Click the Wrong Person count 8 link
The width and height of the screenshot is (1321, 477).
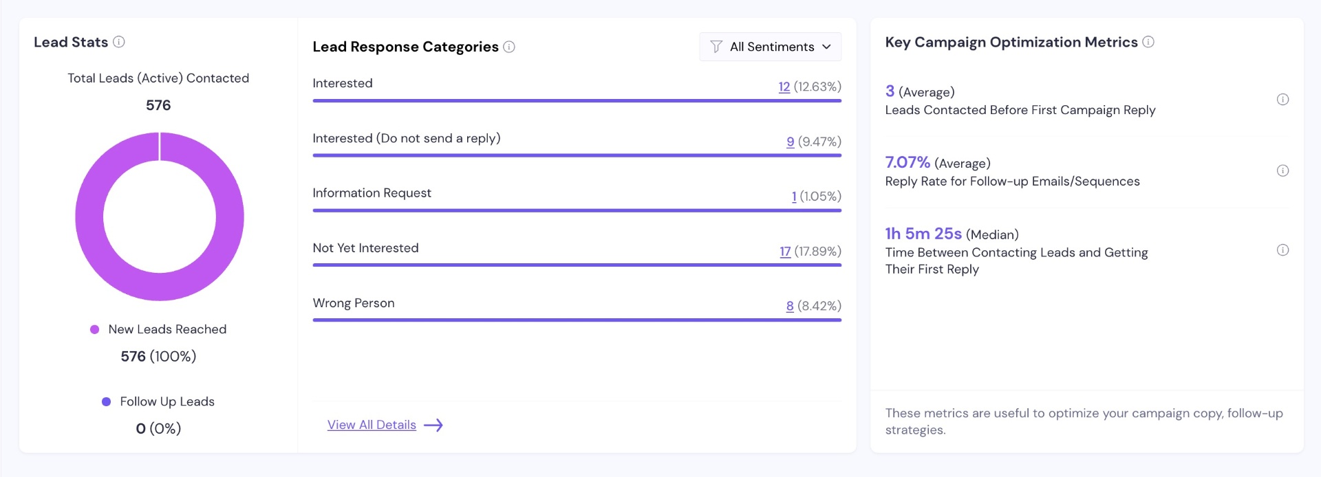790,307
